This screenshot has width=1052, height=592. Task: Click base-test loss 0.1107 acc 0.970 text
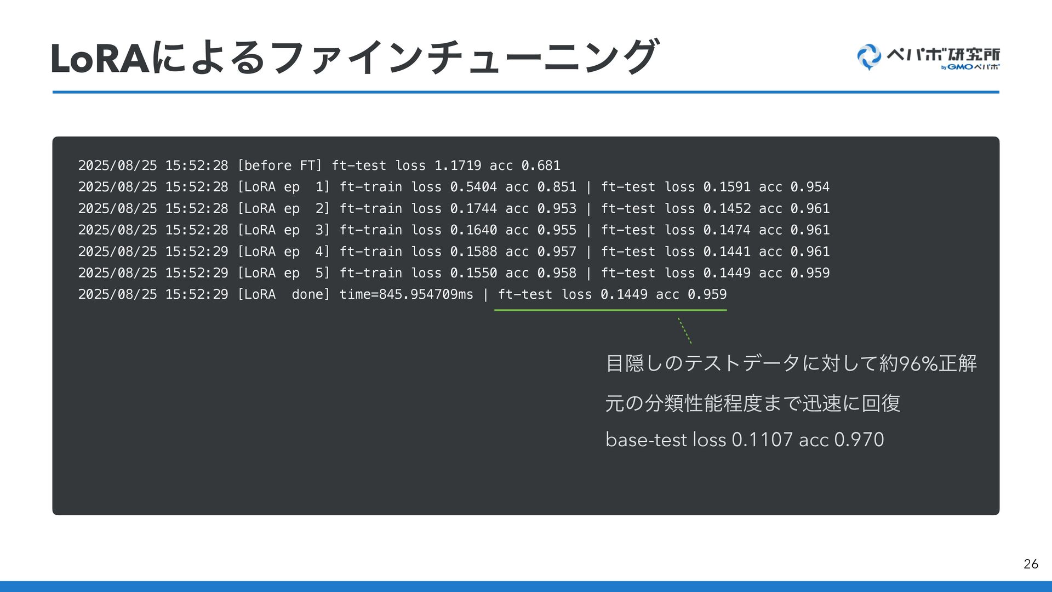point(745,440)
